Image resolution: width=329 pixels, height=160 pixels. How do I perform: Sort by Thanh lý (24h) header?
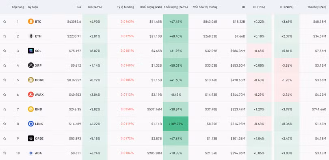(x=317, y=7)
